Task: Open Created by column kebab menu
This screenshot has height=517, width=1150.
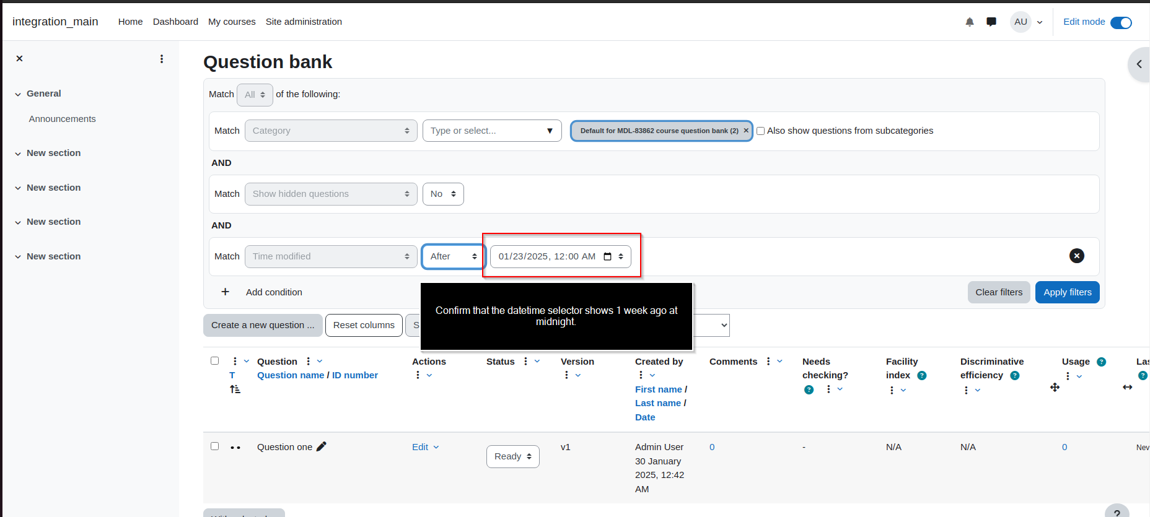Action: [646, 375]
